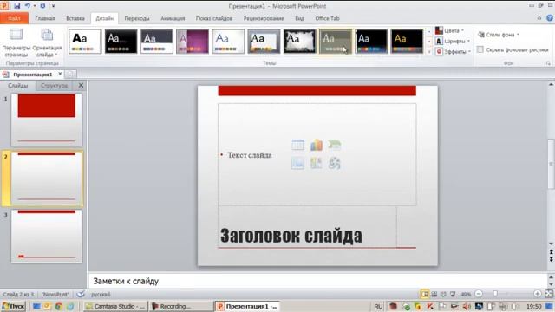555x312 pixels.
Task: Select slide 2 thumbnail
Action: (46, 179)
